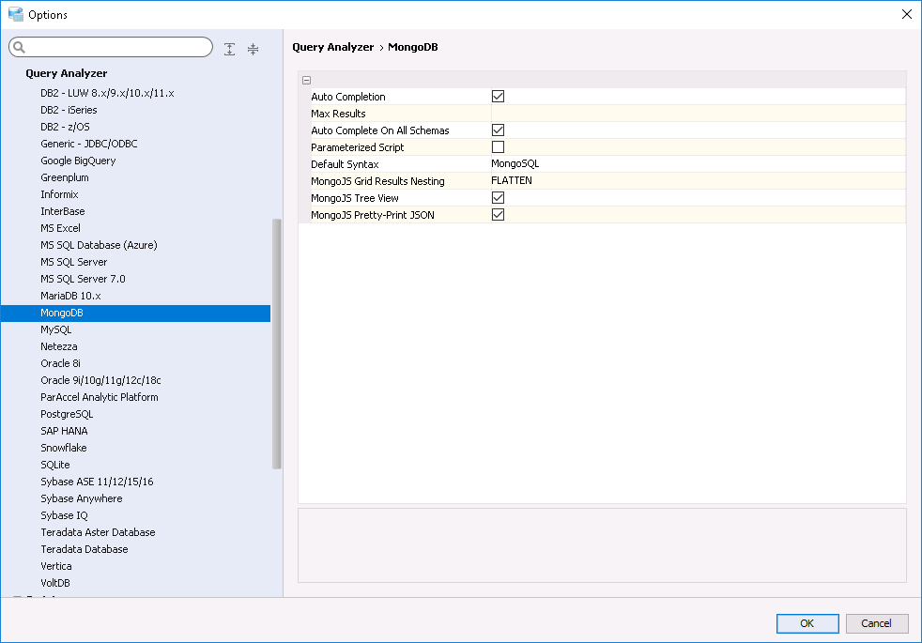Close the Options dialog window
The image size is (922, 643).
click(906, 14)
